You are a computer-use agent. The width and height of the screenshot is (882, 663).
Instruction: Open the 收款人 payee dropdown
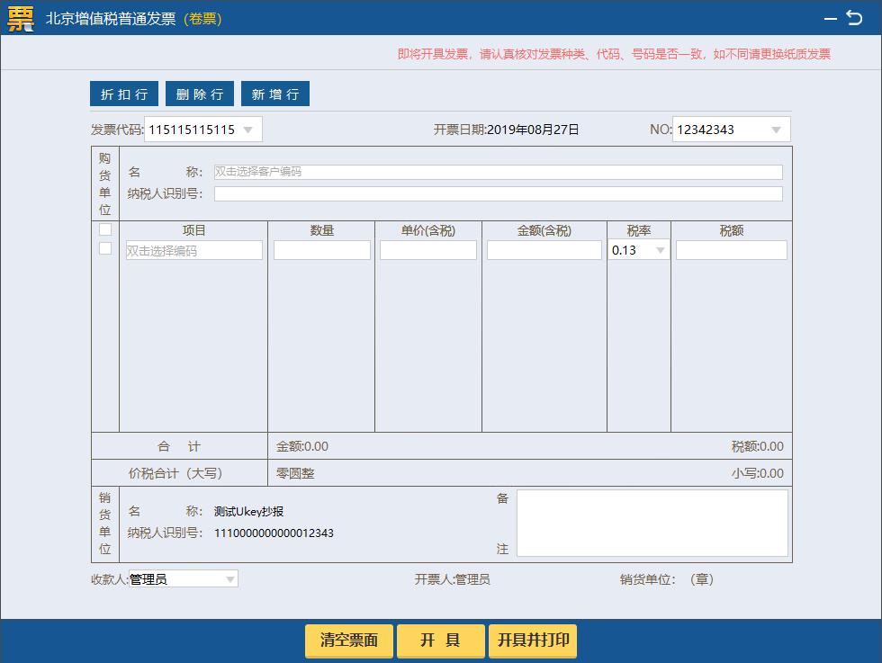229,578
